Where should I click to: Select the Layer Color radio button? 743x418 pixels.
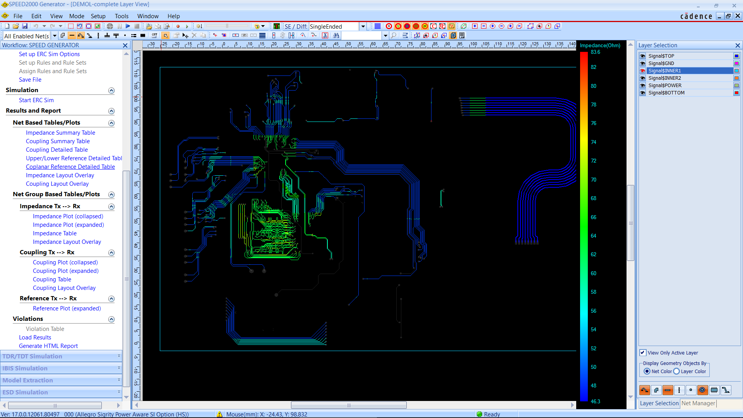click(676, 371)
